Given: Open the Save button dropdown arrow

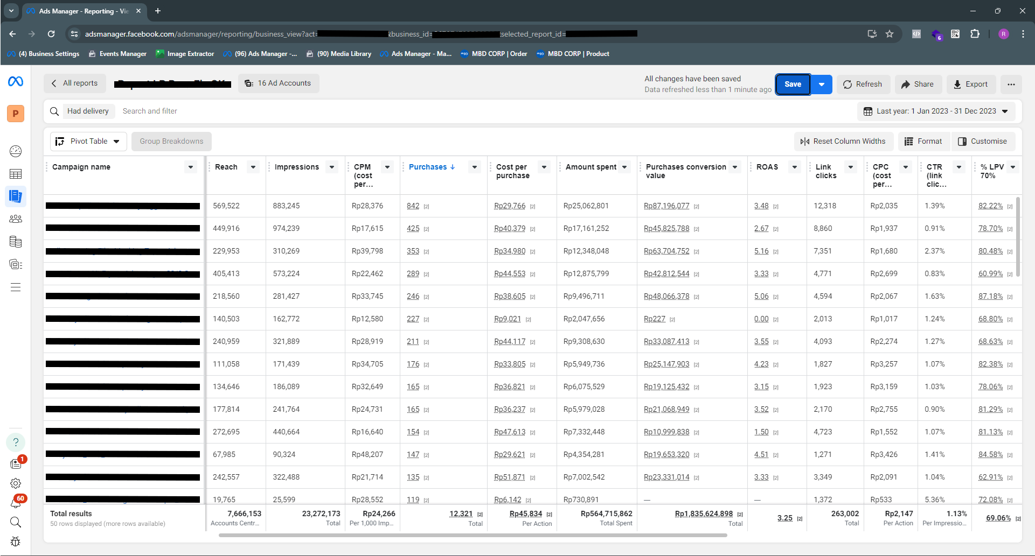Looking at the screenshot, I should (x=821, y=84).
